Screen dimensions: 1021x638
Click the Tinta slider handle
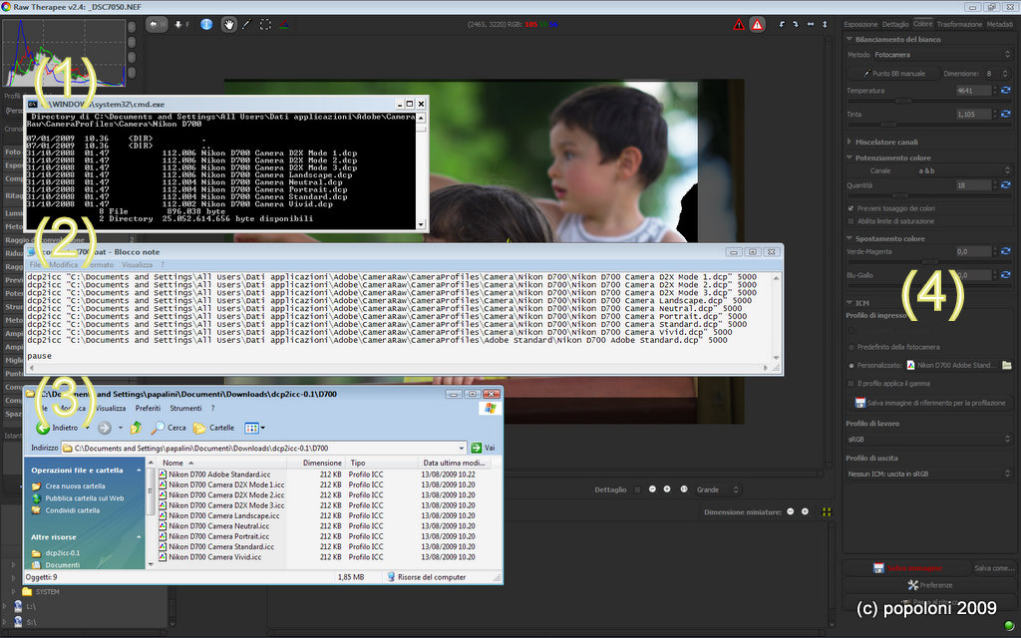click(x=888, y=125)
